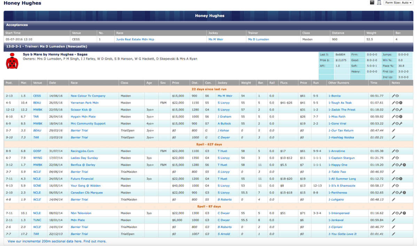417x246 pixels.
Task: Click the 1-Tough As Teak runner link
Action: click(x=340, y=103)
